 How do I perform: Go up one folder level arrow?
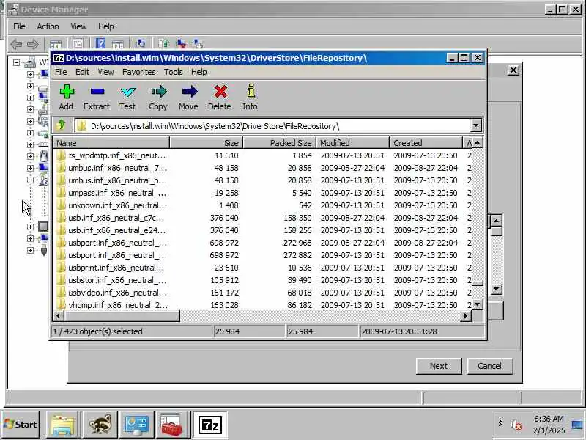(61, 125)
